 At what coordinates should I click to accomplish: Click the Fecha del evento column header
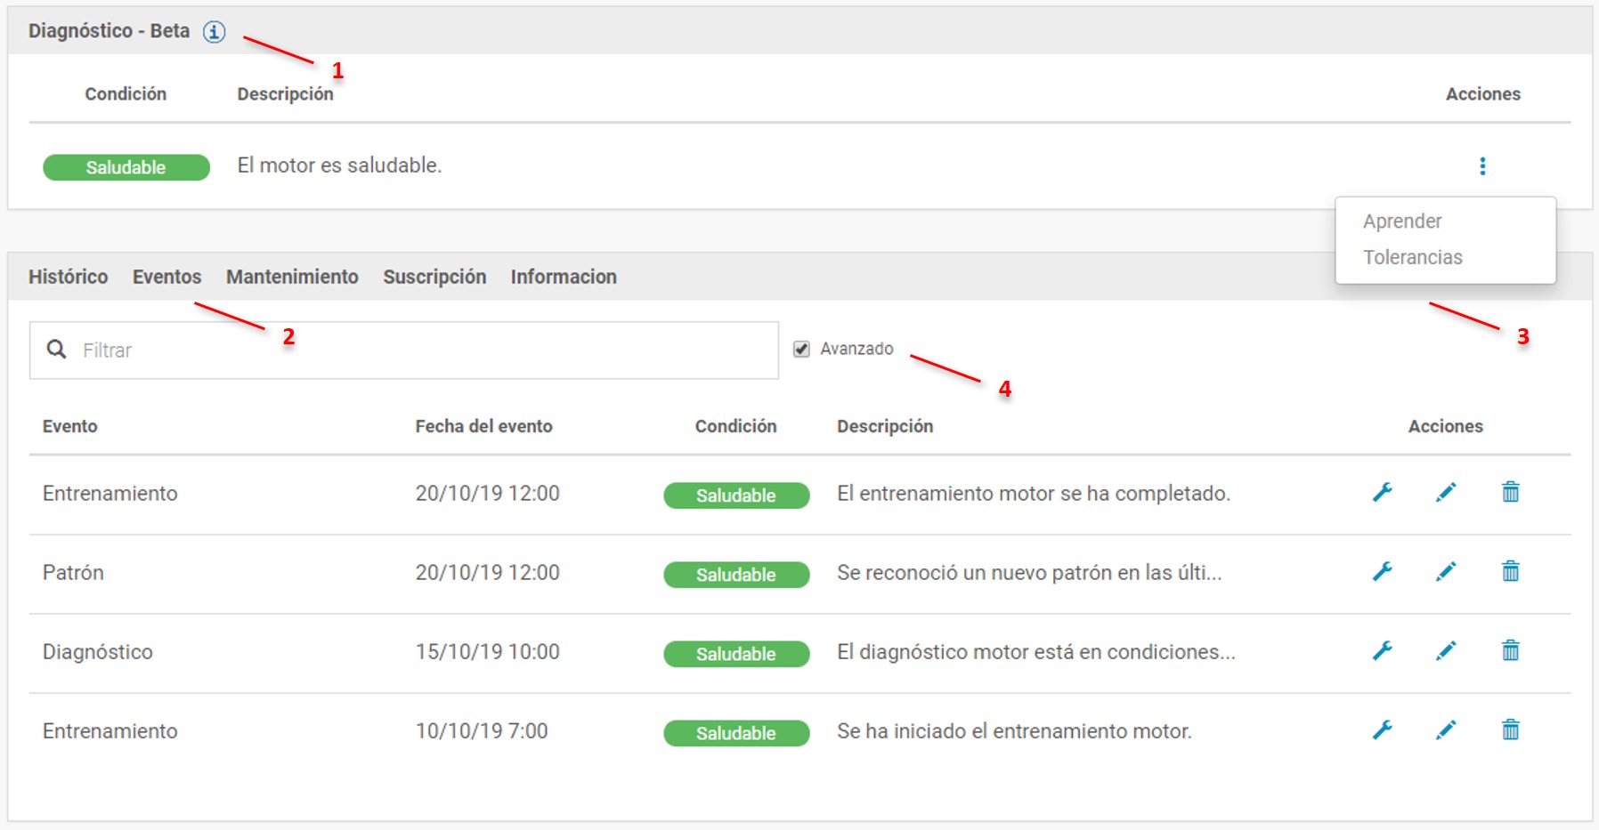tap(483, 427)
